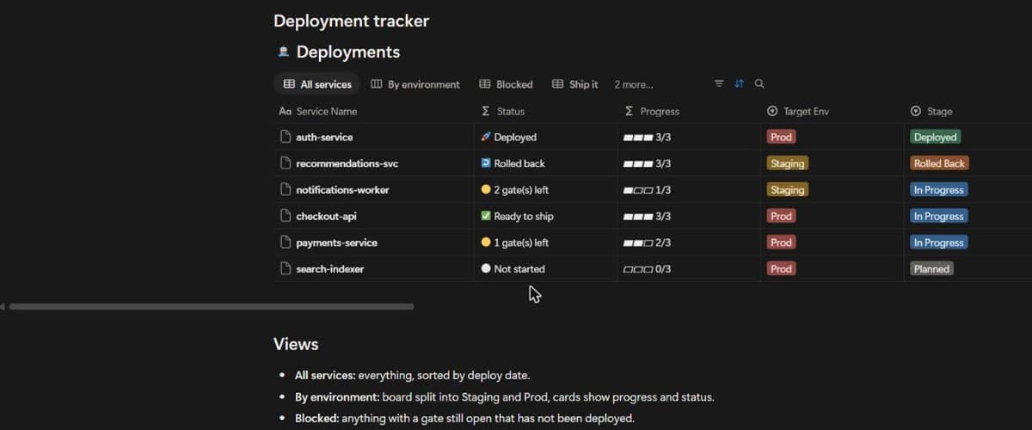Click the sigma icon in Status header
Screen dimensions: 1032x430
[486, 111]
